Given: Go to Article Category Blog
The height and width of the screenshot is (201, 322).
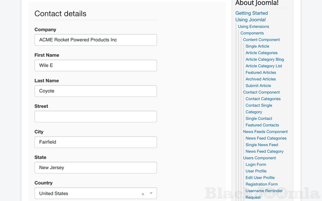Looking at the screenshot, I should (x=264, y=59).
